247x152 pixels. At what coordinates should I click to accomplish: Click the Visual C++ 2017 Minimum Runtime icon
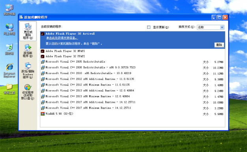tap(43, 108)
